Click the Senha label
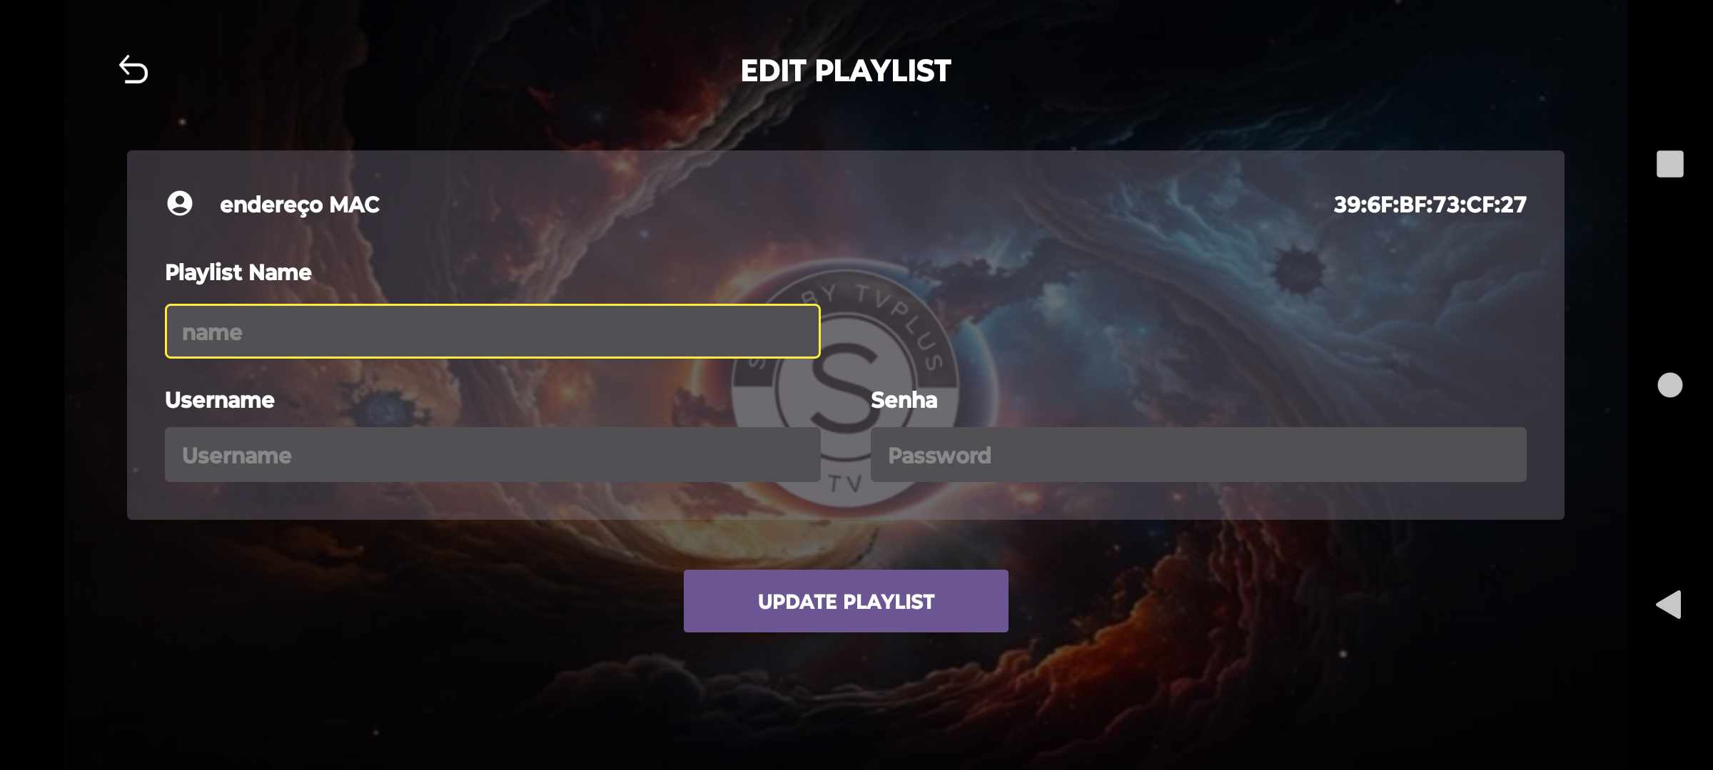Screen dimensions: 1713x770 point(904,400)
